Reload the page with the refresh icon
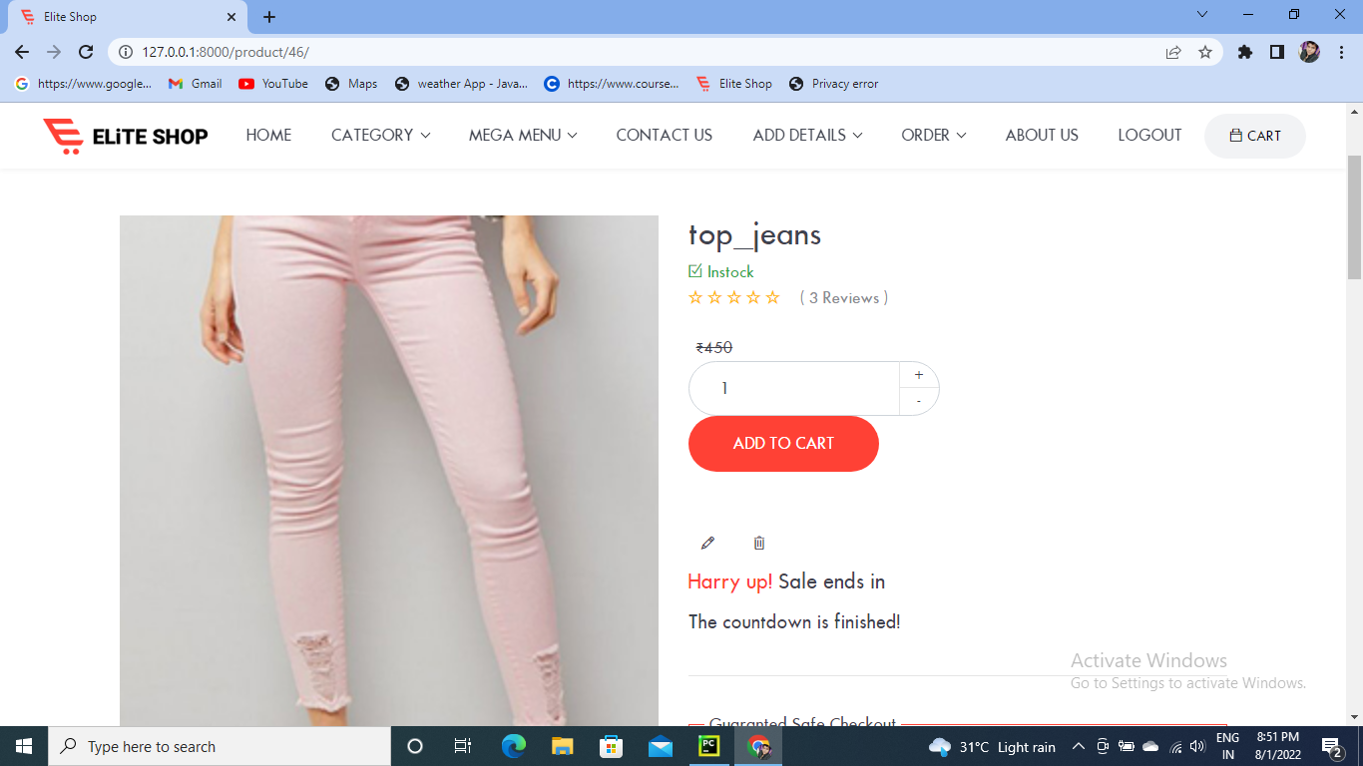Image resolution: width=1363 pixels, height=766 pixels. coord(86,52)
